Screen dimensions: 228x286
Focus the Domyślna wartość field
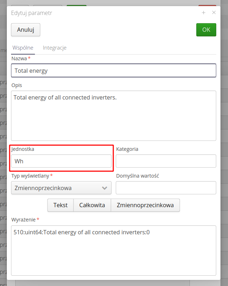click(x=166, y=188)
